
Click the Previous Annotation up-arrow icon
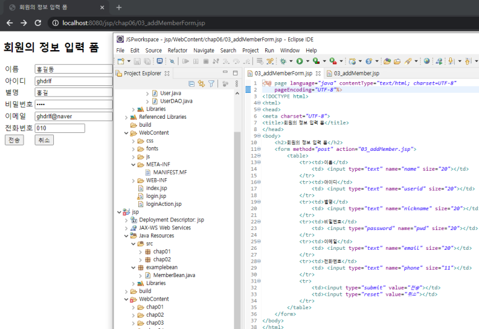click(468, 61)
